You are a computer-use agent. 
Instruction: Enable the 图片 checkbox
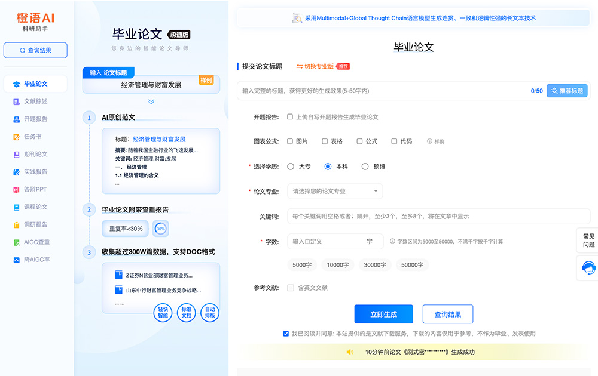click(x=290, y=141)
